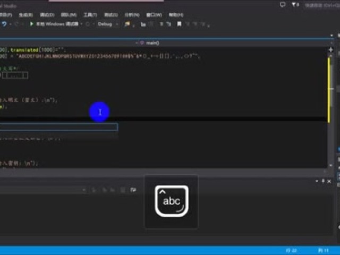The height and width of the screenshot is (255, 340).
Task: Click into the Quick Launch search box
Action: pos(322,5)
